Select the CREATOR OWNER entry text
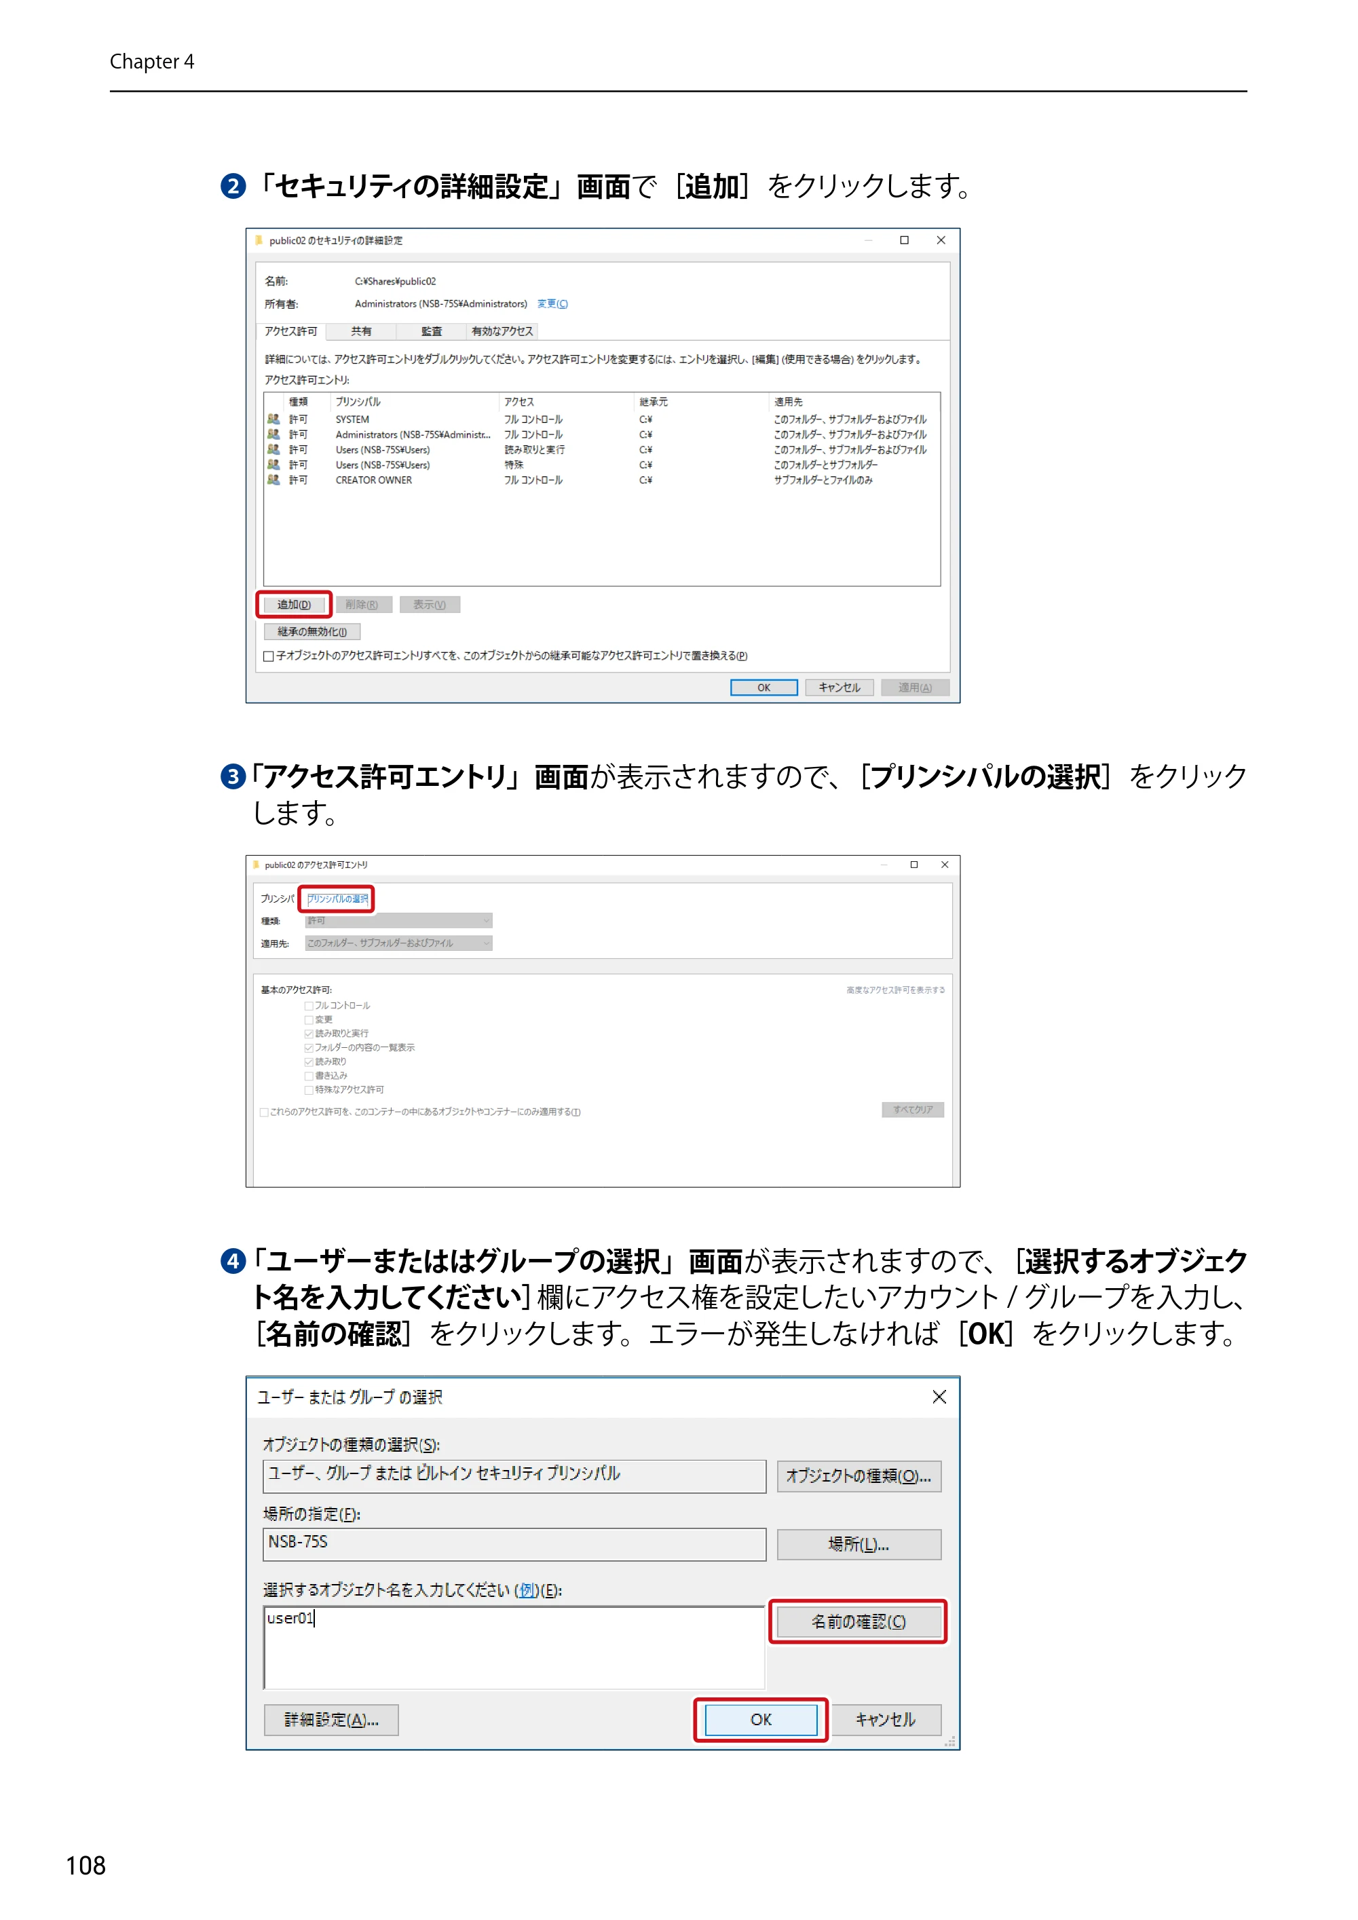The height and width of the screenshot is (1920, 1358). point(374,480)
